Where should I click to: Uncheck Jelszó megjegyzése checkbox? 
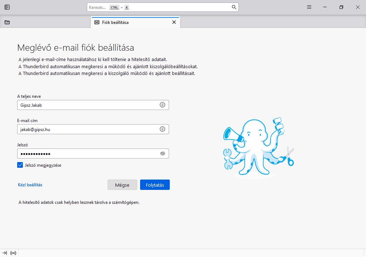click(20, 165)
